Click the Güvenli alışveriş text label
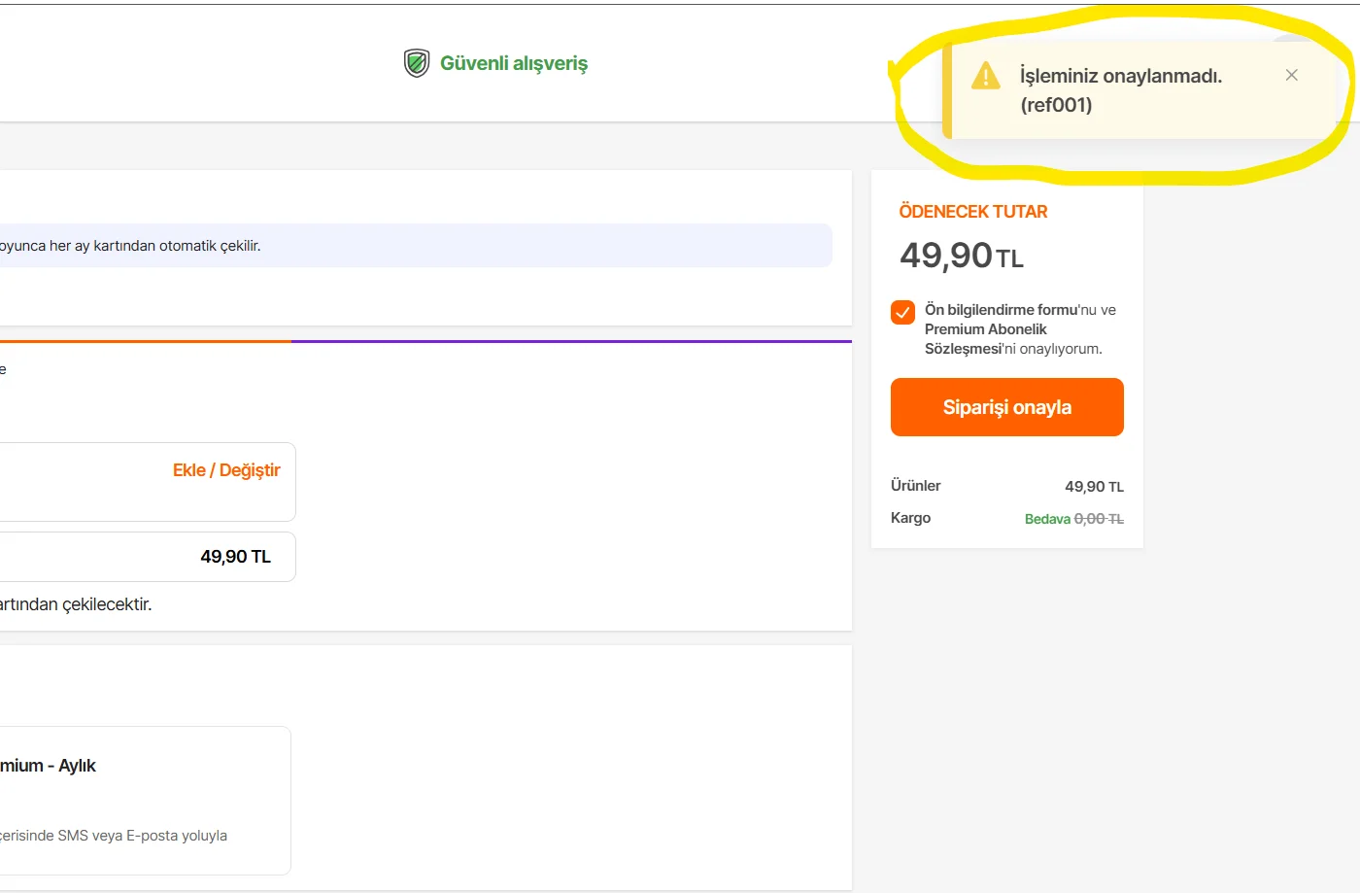This screenshot has width=1360, height=893. (x=514, y=64)
